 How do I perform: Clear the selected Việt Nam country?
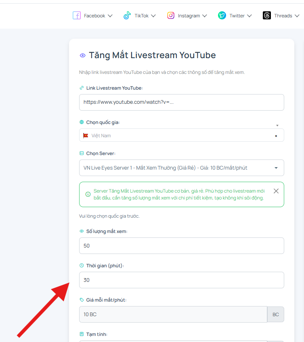click(276, 136)
